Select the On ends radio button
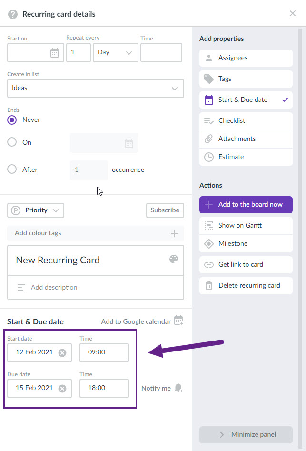Viewport: 306px width, 451px height. (x=12, y=142)
